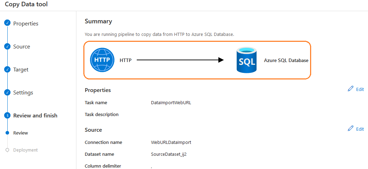
Task: Click the Source step checkmark icon
Action: tap(7, 46)
